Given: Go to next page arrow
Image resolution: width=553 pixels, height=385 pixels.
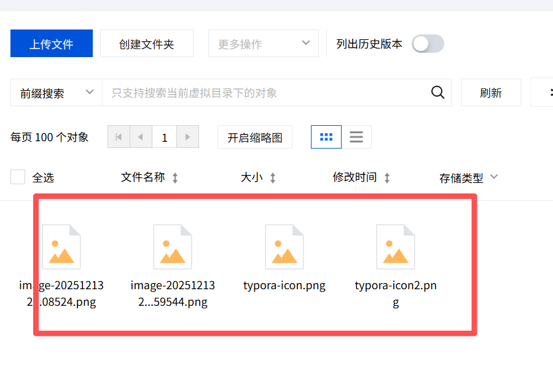Looking at the screenshot, I should [x=187, y=137].
